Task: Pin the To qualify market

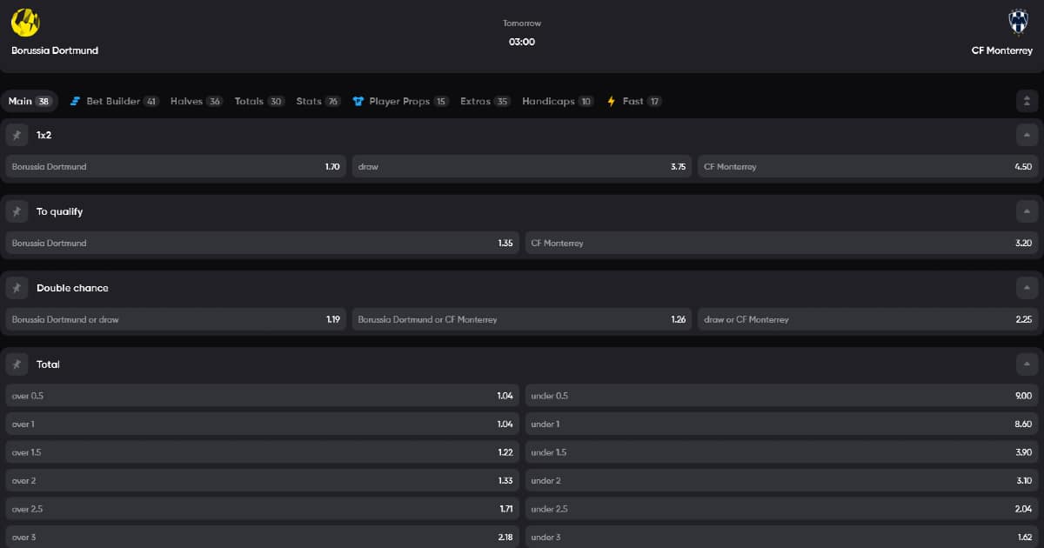Action: click(17, 211)
